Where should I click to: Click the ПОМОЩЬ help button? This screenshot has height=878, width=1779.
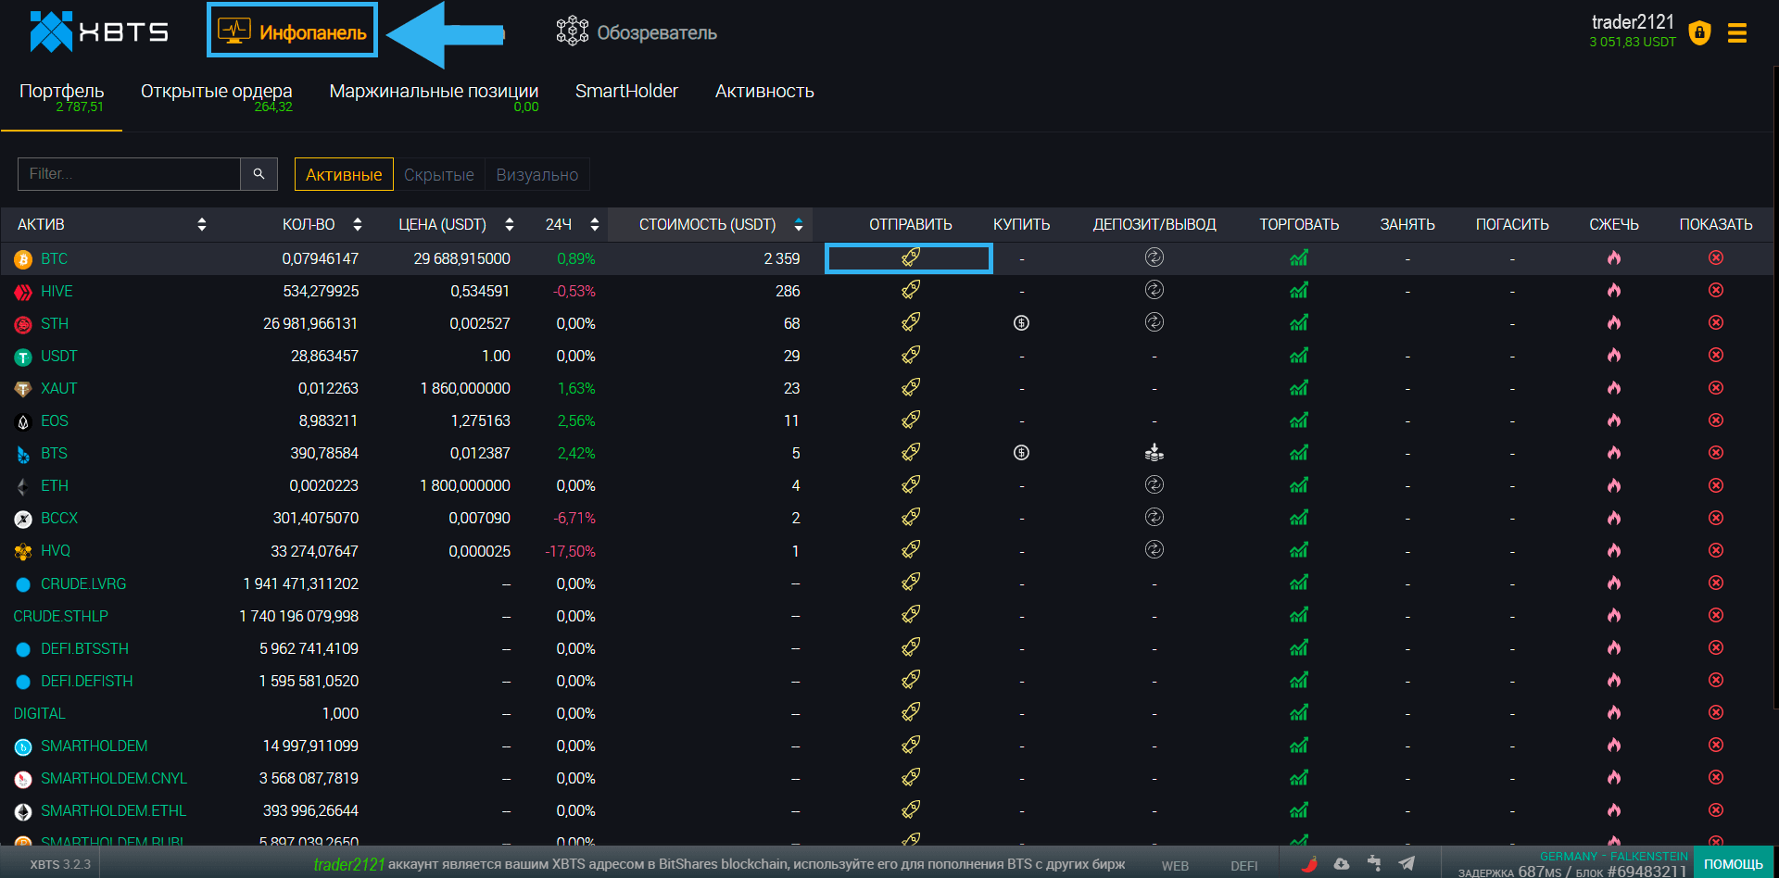(x=1733, y=863)
